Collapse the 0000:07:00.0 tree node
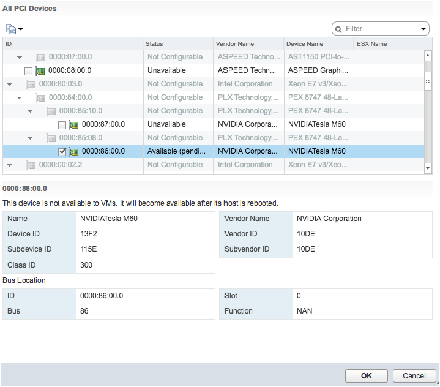Image resolution: width=440 pixels, height=387 pixels. (20, 58)
